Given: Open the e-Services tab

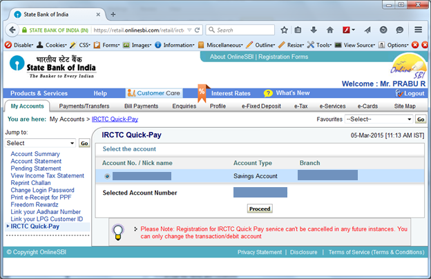Looking at the screenshot, I should 332,106.
